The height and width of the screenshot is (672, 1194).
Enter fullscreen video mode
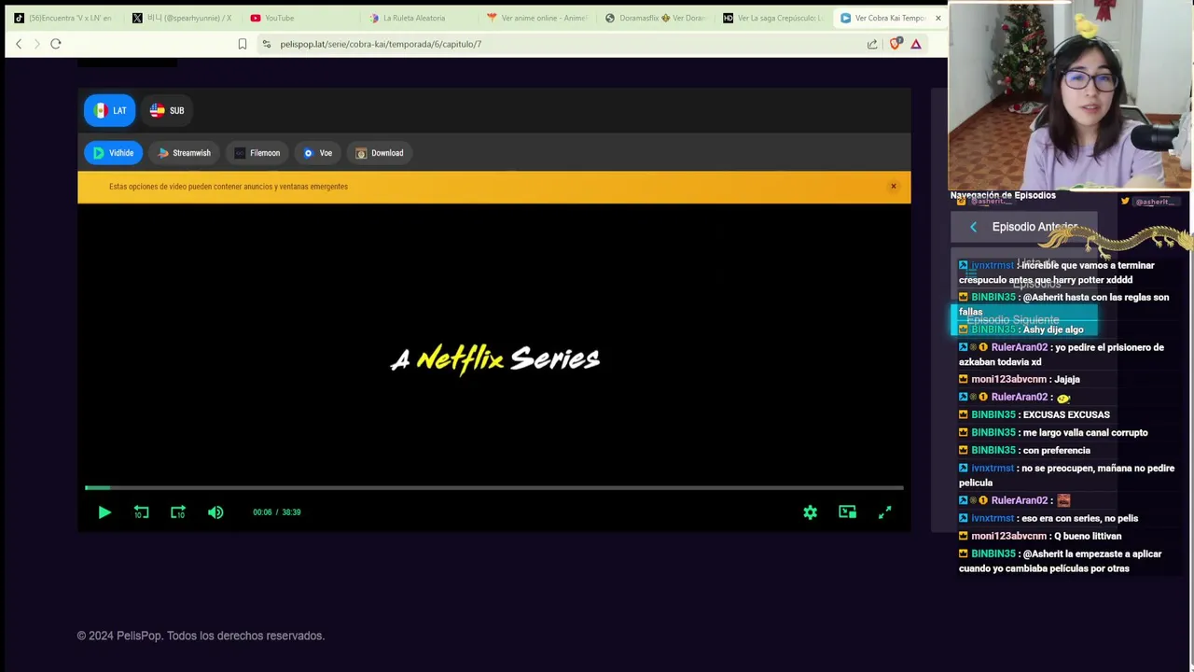tap(884, 512)
